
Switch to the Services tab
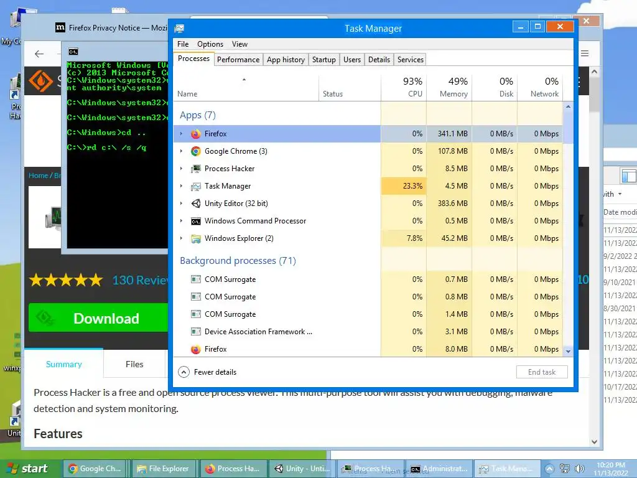pos(411,60)
